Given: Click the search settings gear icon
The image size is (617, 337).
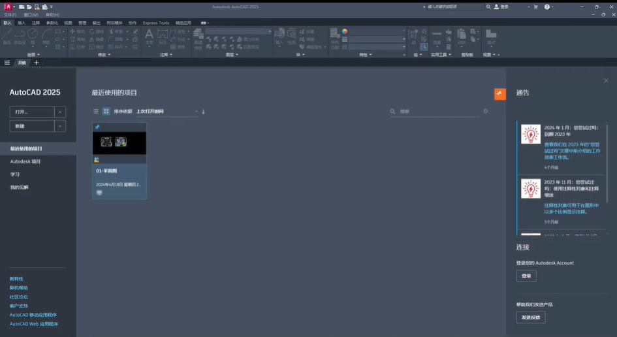Looking at the screenshot, I should tap(486, 112).
